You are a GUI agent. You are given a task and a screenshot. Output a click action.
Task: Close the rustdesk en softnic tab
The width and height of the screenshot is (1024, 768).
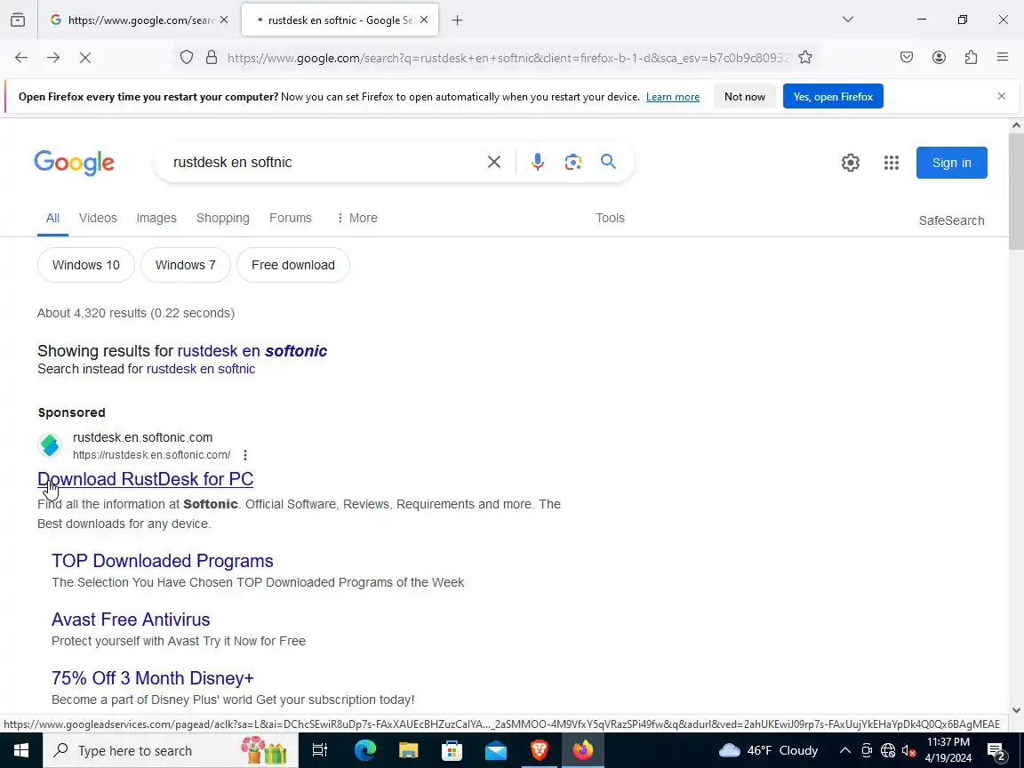click(424, 20)
